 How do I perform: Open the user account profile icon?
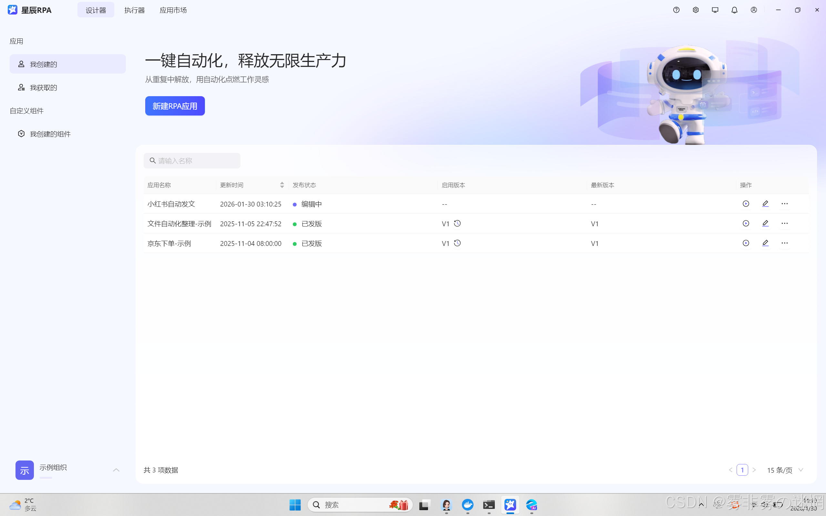click(754, 10)
